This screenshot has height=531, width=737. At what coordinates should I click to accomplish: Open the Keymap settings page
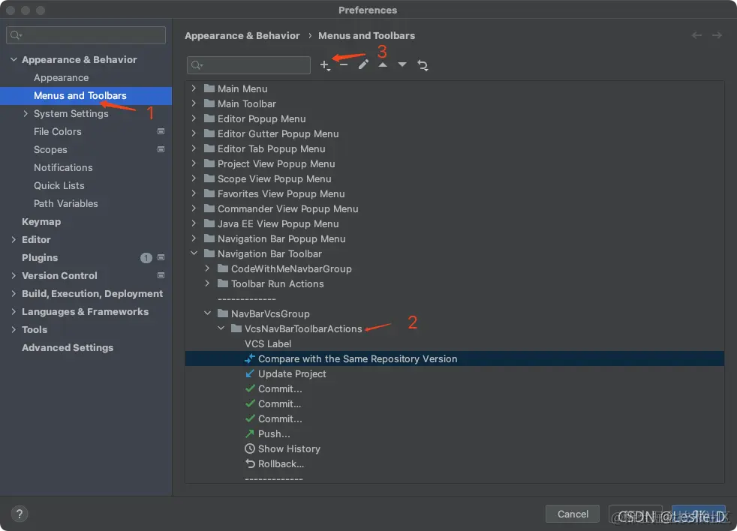41,221
